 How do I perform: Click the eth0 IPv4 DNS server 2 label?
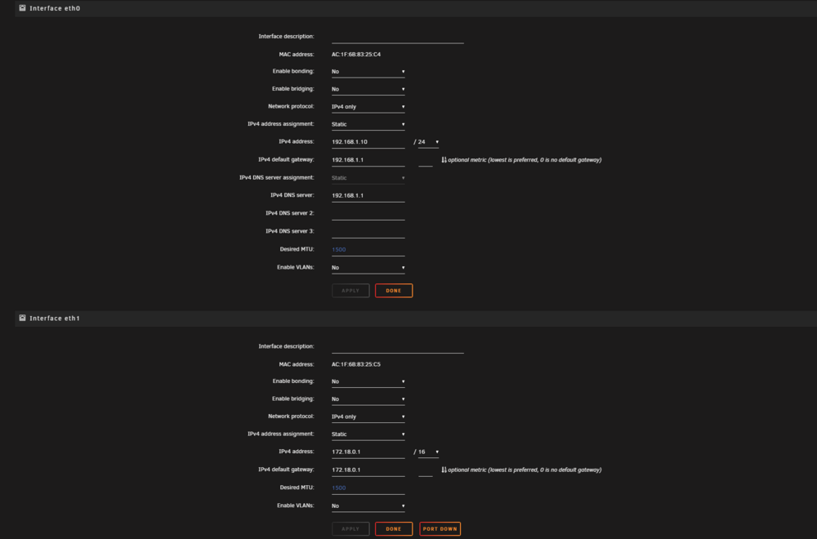tap(290, 213)
